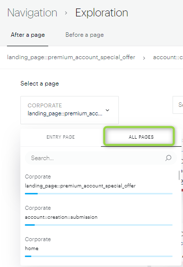Click the page list scrollbar thumb
183x267 pixels.
pyautogui.click(x=179, y=175)
